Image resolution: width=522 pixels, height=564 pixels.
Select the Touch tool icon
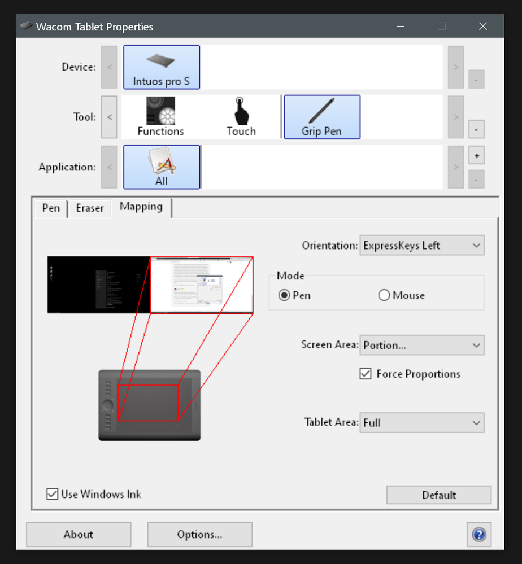coord(241,117)
